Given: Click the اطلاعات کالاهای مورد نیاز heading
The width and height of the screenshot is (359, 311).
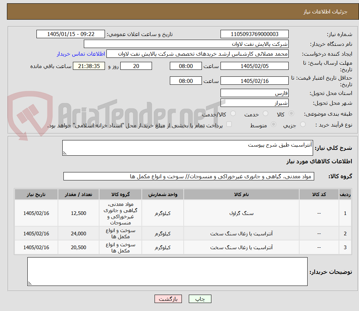Looking at the screenshot, I should [x=319, y=162].
